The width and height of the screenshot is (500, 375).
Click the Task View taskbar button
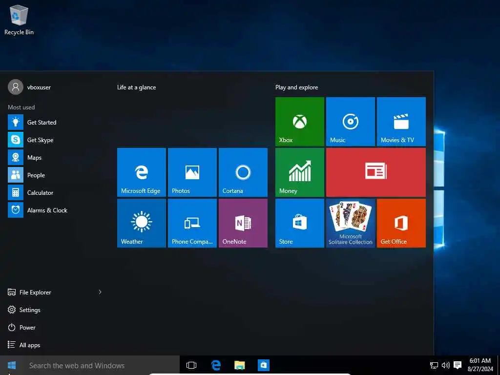coord(191,365)
